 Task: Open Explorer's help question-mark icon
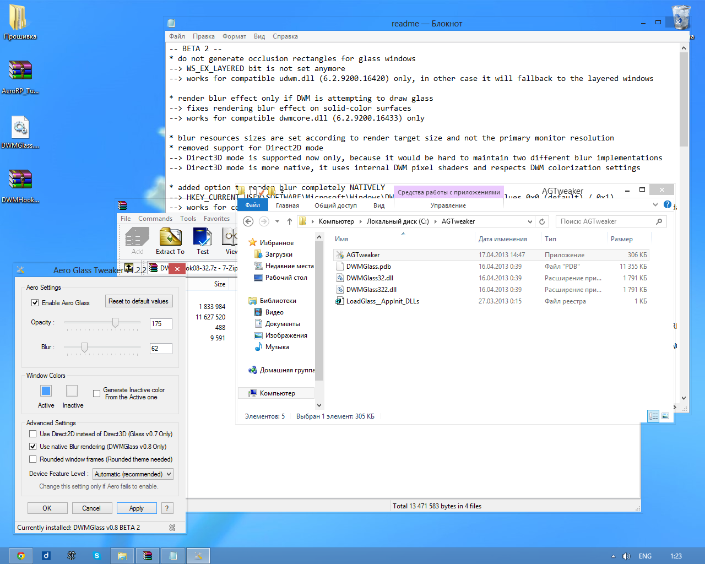pos(668,204)
